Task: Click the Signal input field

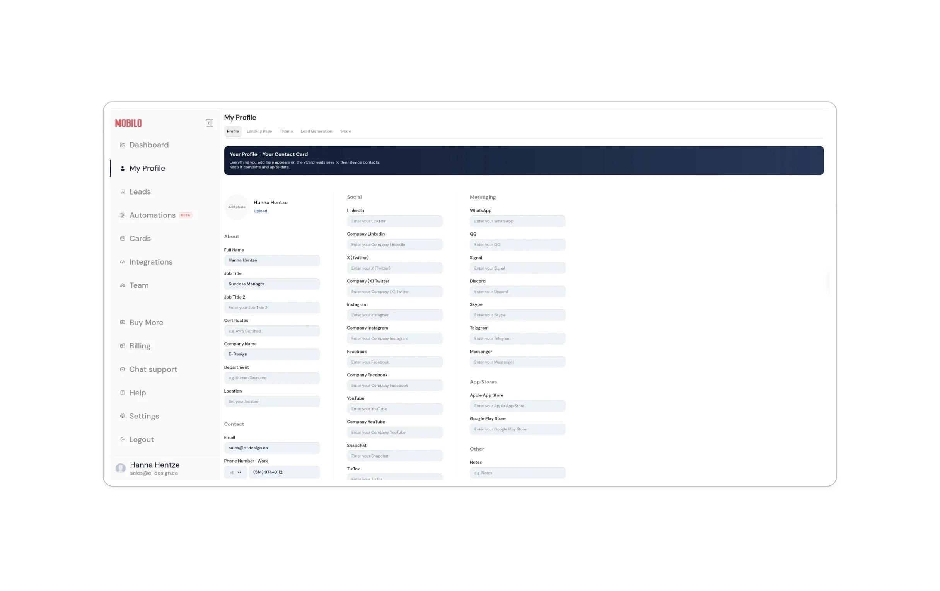Action: click(518, 268)
